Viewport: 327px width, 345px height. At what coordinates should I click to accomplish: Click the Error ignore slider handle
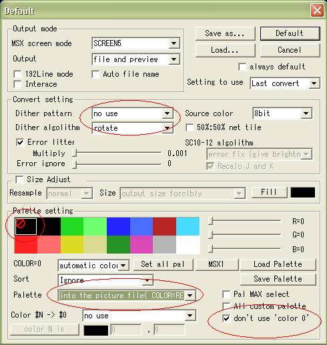point(75,165)
